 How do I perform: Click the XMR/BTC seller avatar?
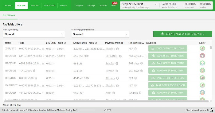[202, 48]
